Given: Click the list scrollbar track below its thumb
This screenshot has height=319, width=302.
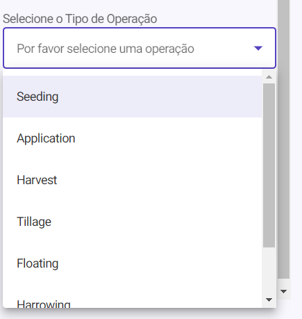Looking at the screenshot, I should (269, 270).
